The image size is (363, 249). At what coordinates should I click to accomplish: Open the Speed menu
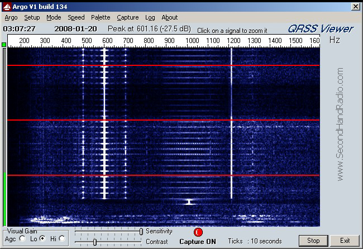pos(76,18)
